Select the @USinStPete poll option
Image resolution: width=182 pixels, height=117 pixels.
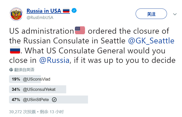click(36, 100)
